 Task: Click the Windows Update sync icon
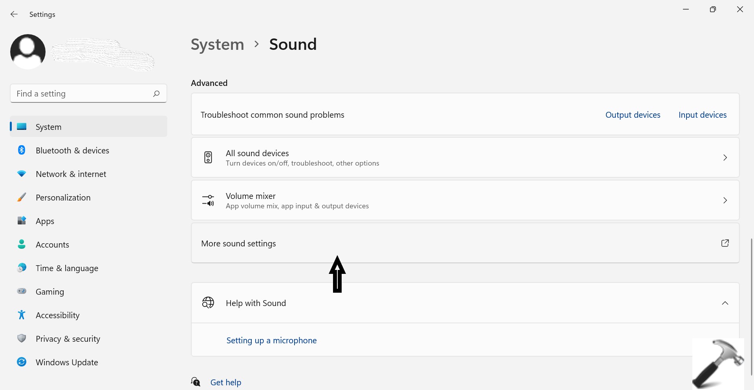[x=22, y=362]
